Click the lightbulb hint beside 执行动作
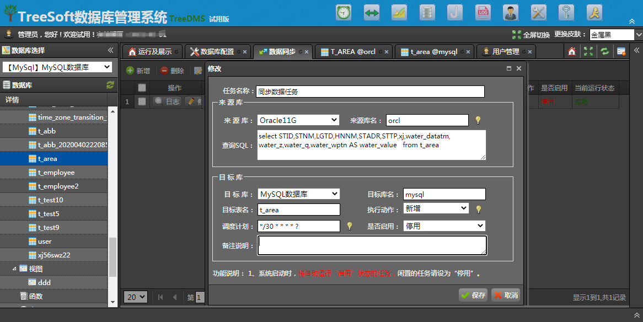 [478, 209]
